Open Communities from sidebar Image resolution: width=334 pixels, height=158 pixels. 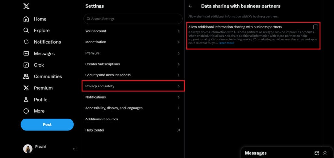[48, 76]
